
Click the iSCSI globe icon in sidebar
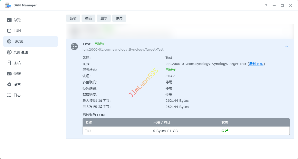pos(9,41)
